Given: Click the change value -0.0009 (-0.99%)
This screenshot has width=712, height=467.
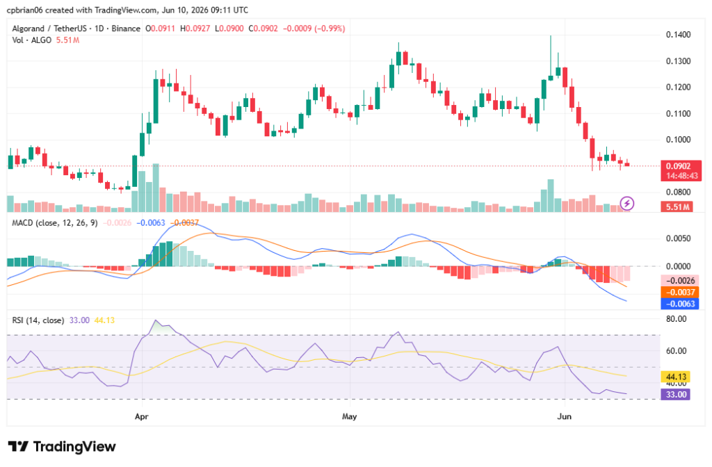Looking at the screenshot, I should [x=314, y=28].
